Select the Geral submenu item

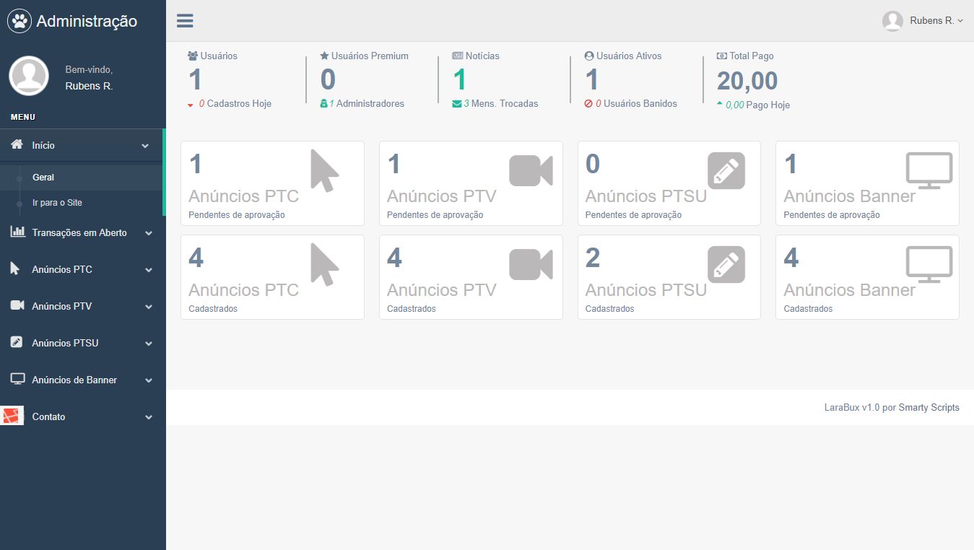(x=43, y=178)
